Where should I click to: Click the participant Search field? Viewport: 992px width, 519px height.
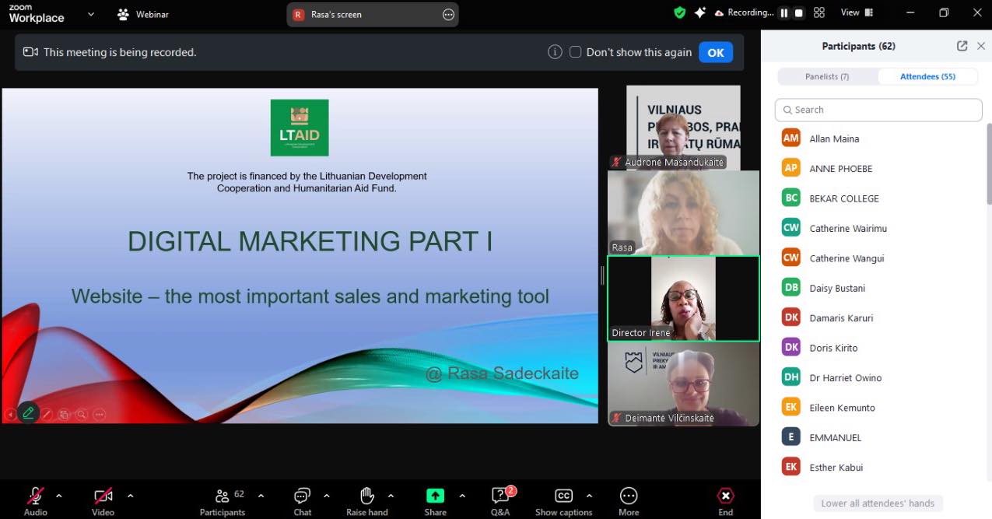878,110
